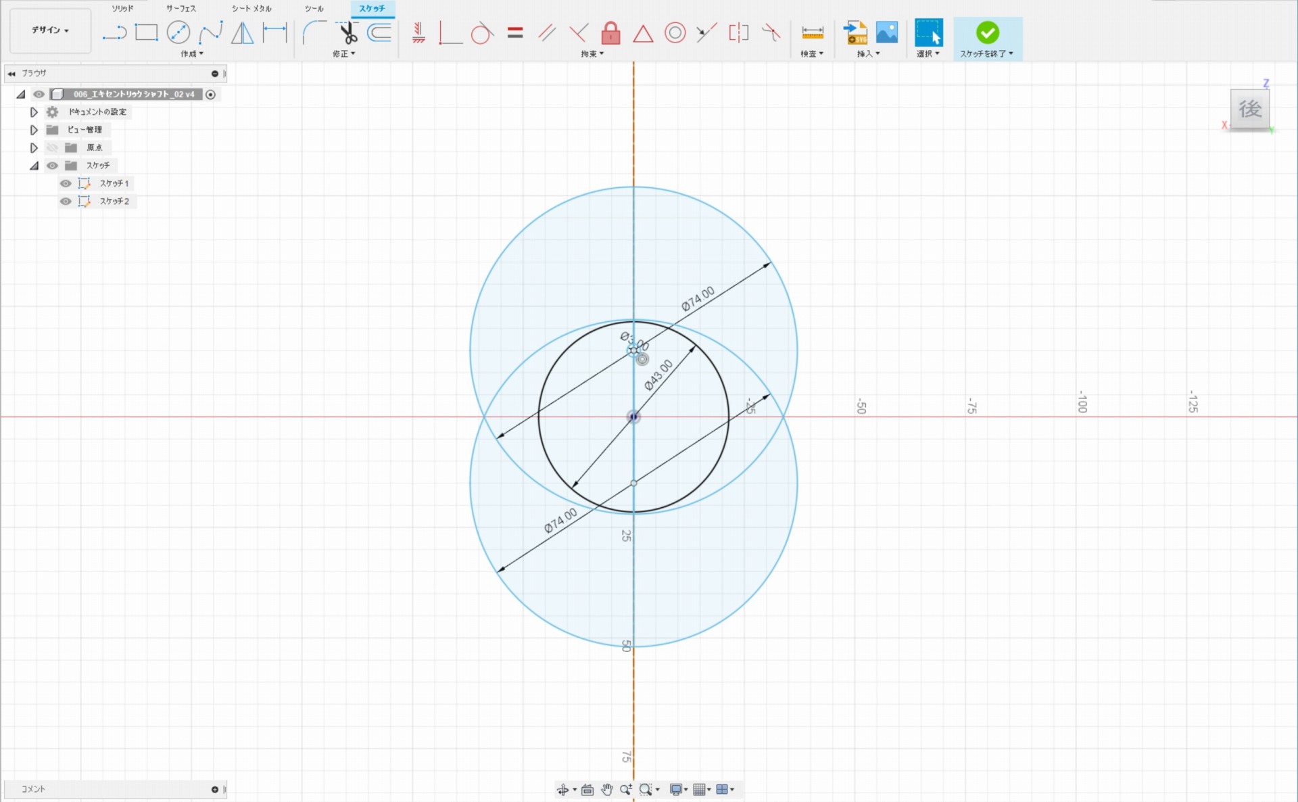This screenshot has height=802, width=1298.
Task: Apply the Fix/Unfix lock constraint
Action: [610, 32]
